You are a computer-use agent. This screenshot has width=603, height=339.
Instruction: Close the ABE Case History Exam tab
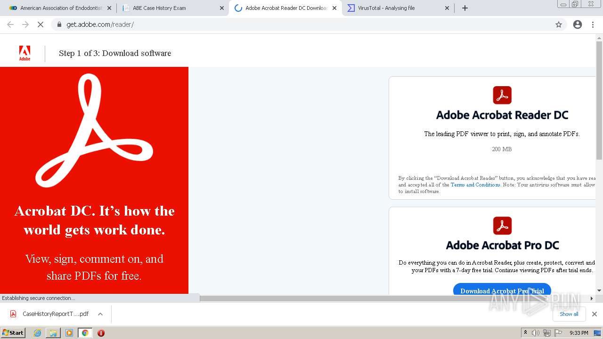[222, 8]
